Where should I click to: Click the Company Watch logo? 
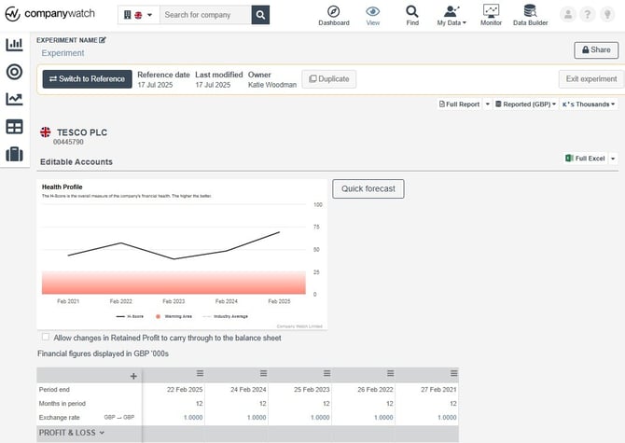coord(49,14)
